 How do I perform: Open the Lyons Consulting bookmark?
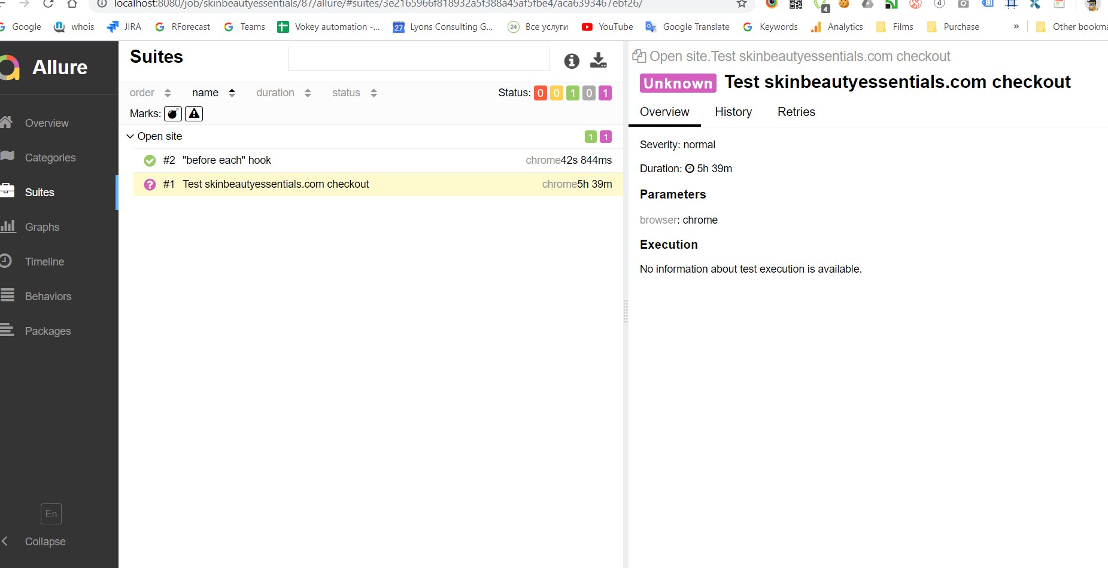coord(443,27)
